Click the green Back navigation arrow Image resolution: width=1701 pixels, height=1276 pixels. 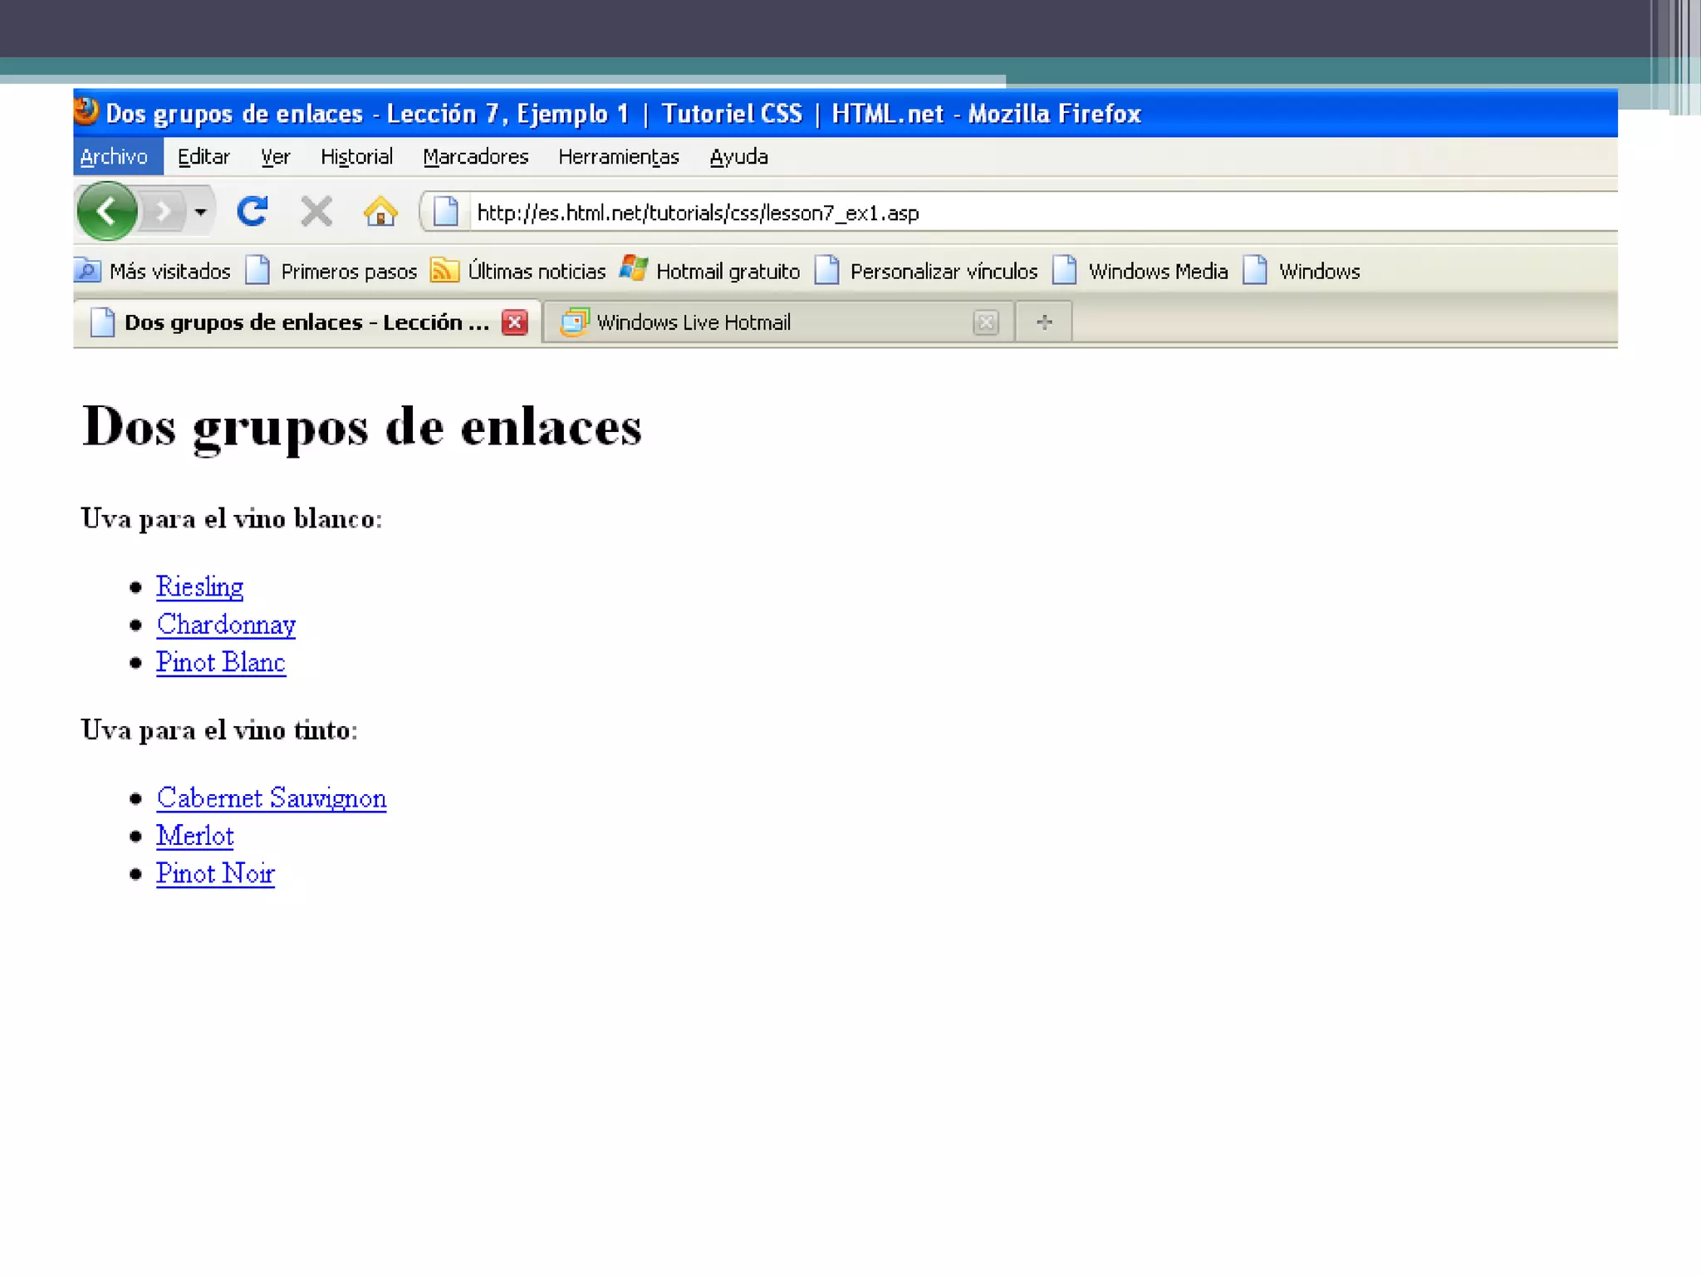[x=106, y=212]
